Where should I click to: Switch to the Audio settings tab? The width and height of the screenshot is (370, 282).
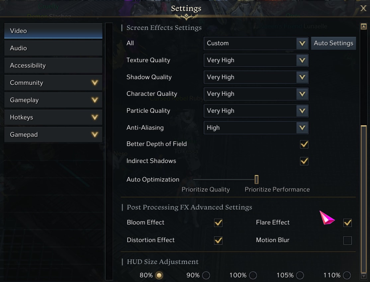[x=53, y=48]
